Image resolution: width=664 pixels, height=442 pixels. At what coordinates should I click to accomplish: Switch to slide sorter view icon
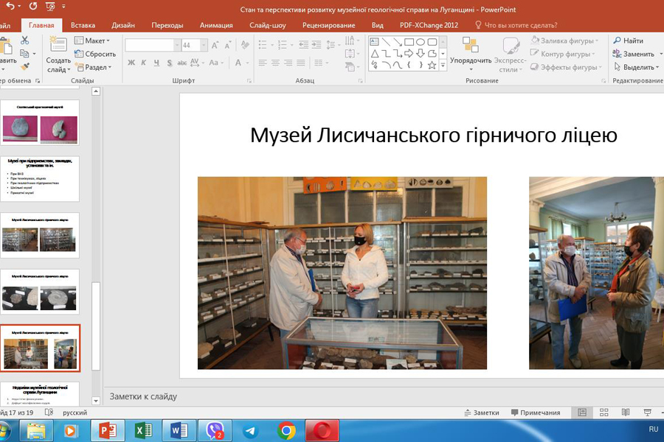pos(604,413)
